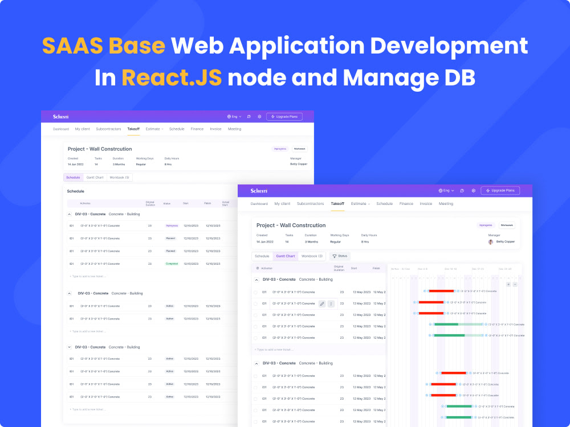Open Meeting in the front window navigation

coord(446,204)
